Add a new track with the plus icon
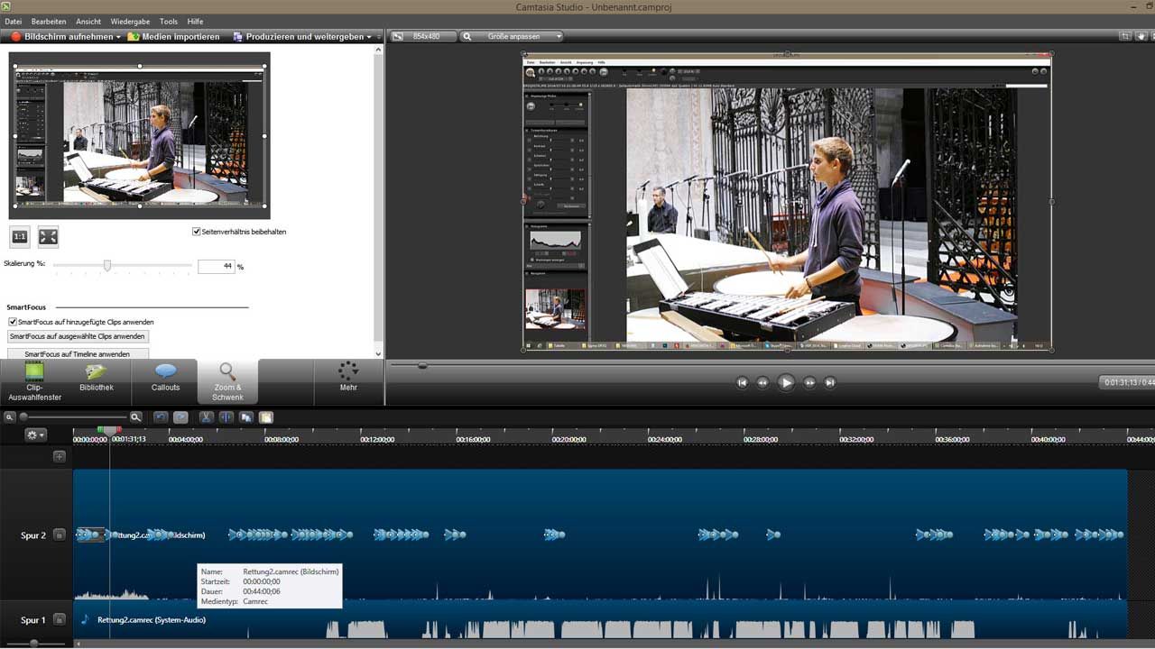Screen dimensions: 1155x649 coord(60,457)
